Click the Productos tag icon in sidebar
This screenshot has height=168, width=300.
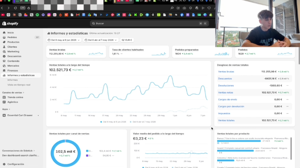click(x=4, y=42)
